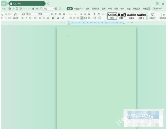Open the ribbon font size dropdown
Screen dimensions: 166x129
48,14
